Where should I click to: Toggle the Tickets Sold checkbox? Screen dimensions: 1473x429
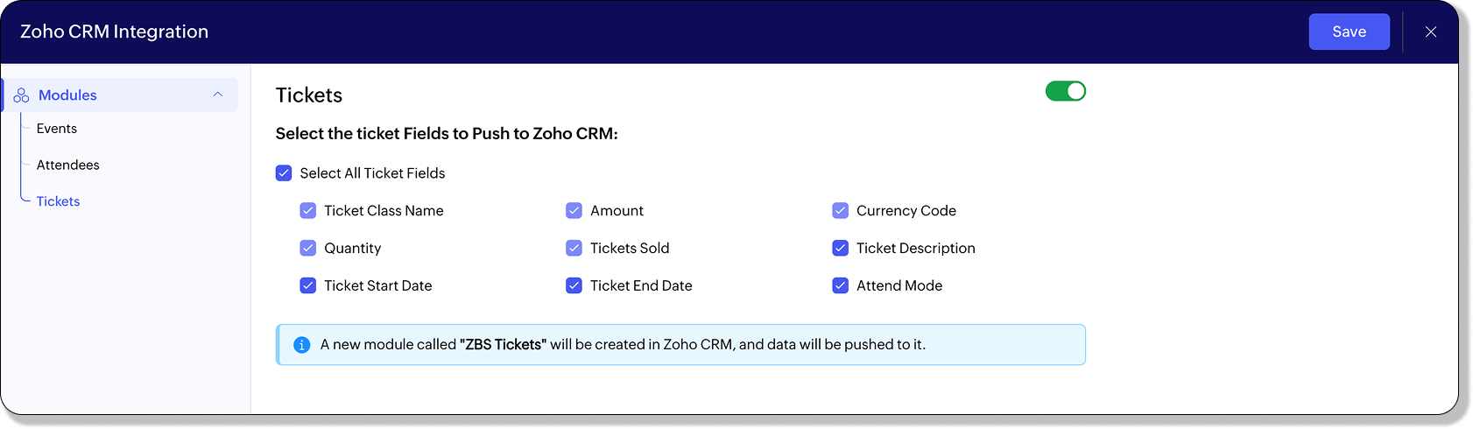click(x=574, y=249)
